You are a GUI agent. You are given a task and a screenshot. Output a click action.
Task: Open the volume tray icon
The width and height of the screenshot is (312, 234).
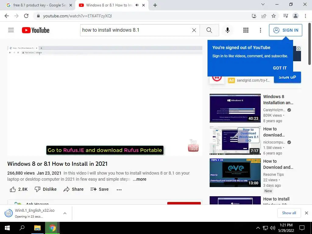click(x=273, y=228)
